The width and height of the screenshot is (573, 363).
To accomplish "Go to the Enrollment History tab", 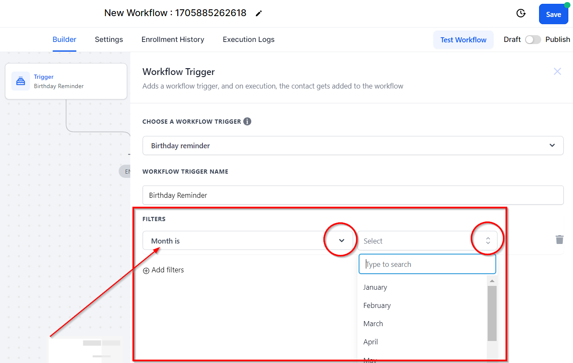I will [173, 39].
